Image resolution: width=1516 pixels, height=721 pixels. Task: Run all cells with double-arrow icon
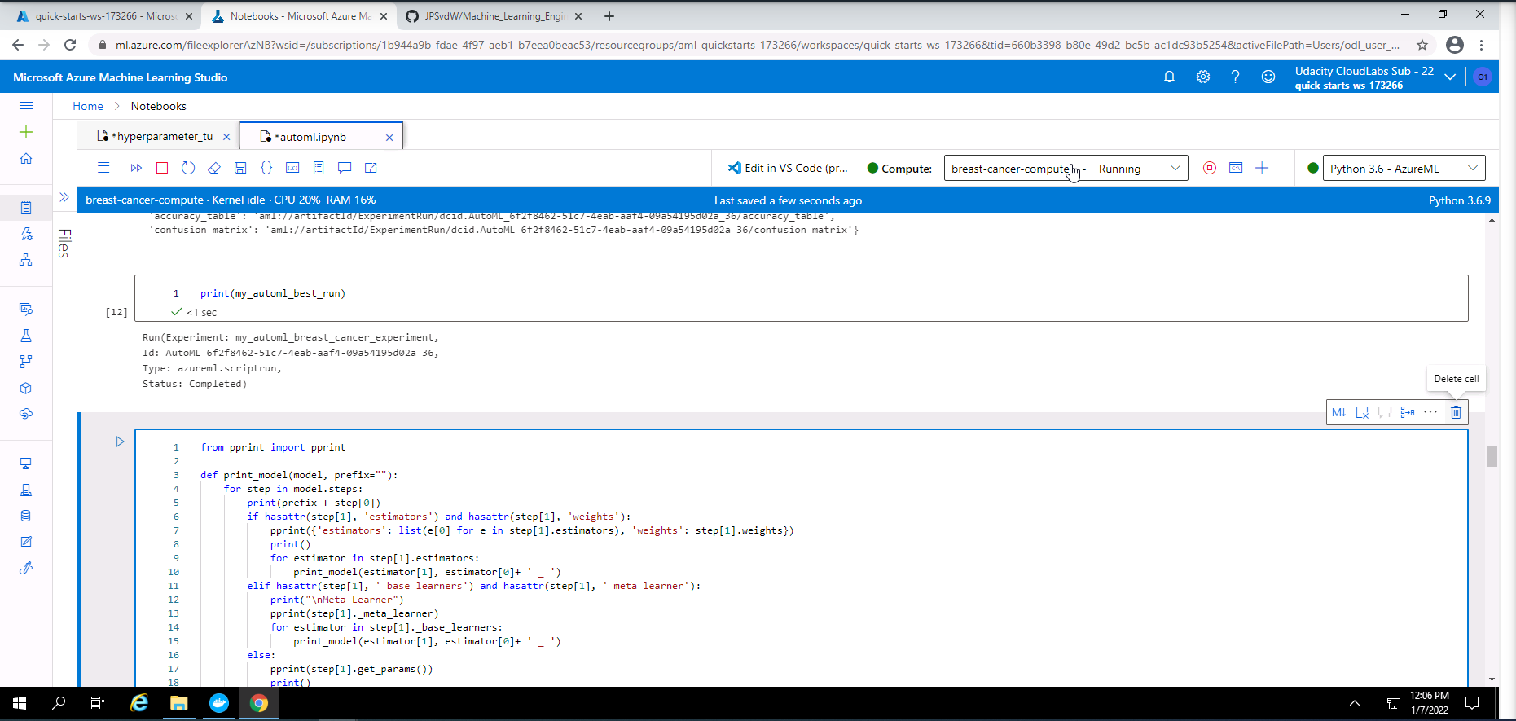[136, 168]
